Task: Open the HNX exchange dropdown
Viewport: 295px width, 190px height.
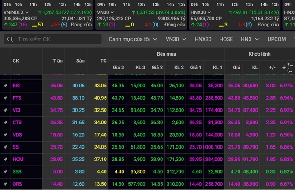Action: click(249, 39)
